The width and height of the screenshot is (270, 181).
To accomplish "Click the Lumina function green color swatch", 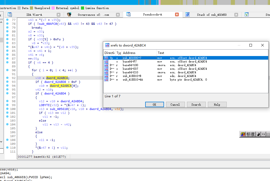I will (x=83, y=8).
